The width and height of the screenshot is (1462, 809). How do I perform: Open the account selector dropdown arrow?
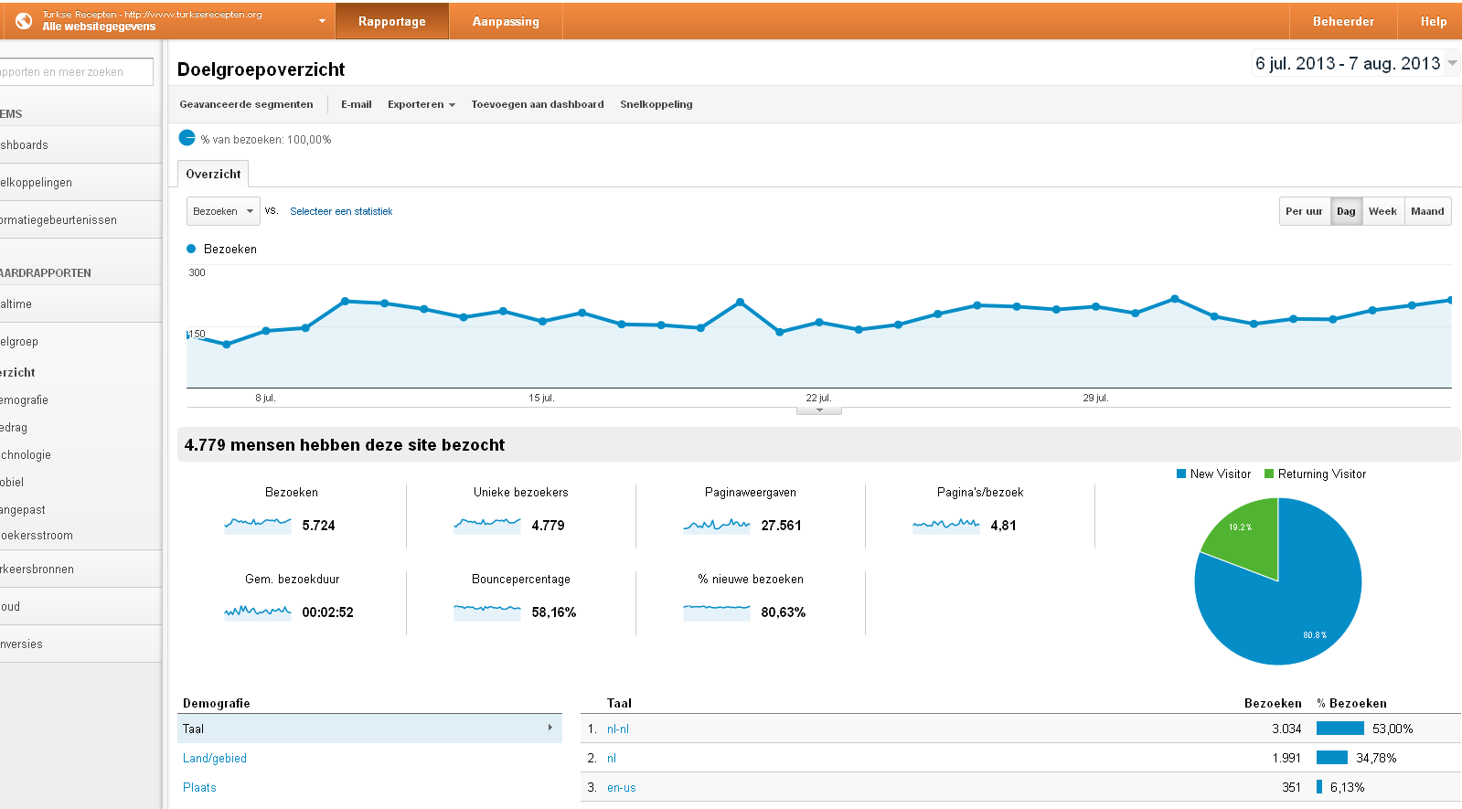point(322,21)
